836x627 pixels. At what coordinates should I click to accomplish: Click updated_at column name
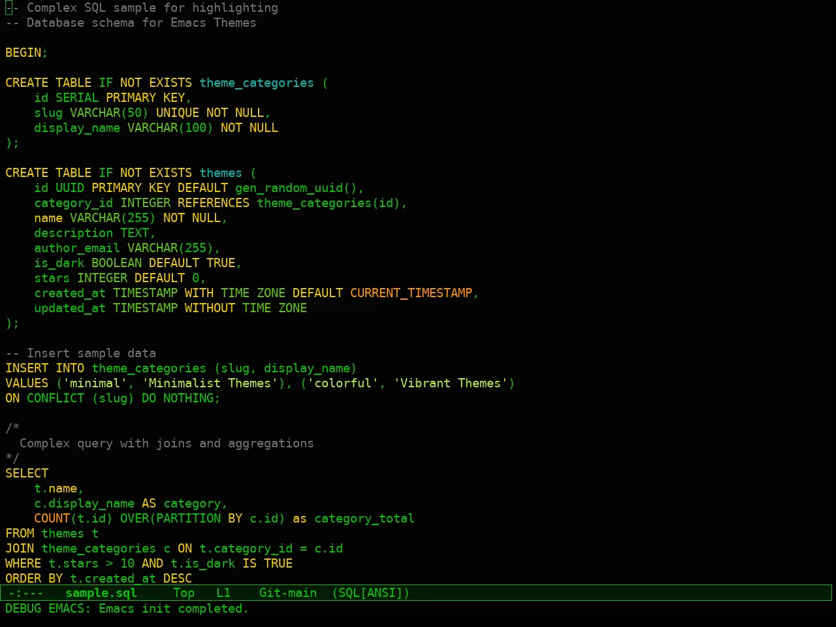[x=70, y=308]
